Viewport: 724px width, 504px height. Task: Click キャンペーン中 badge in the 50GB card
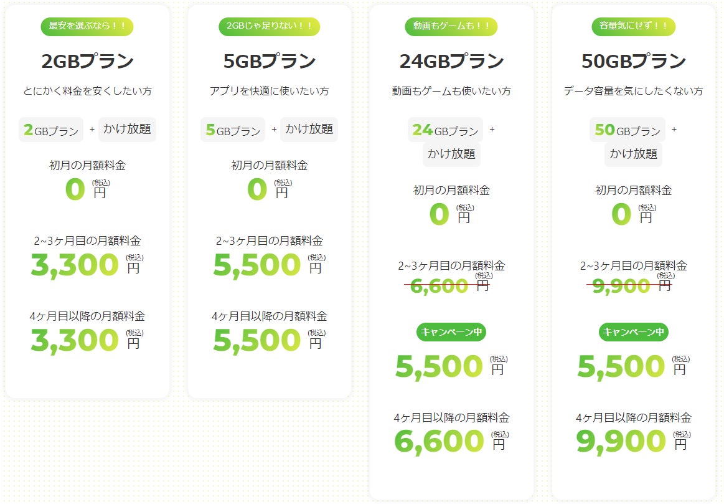click(633, 332)
